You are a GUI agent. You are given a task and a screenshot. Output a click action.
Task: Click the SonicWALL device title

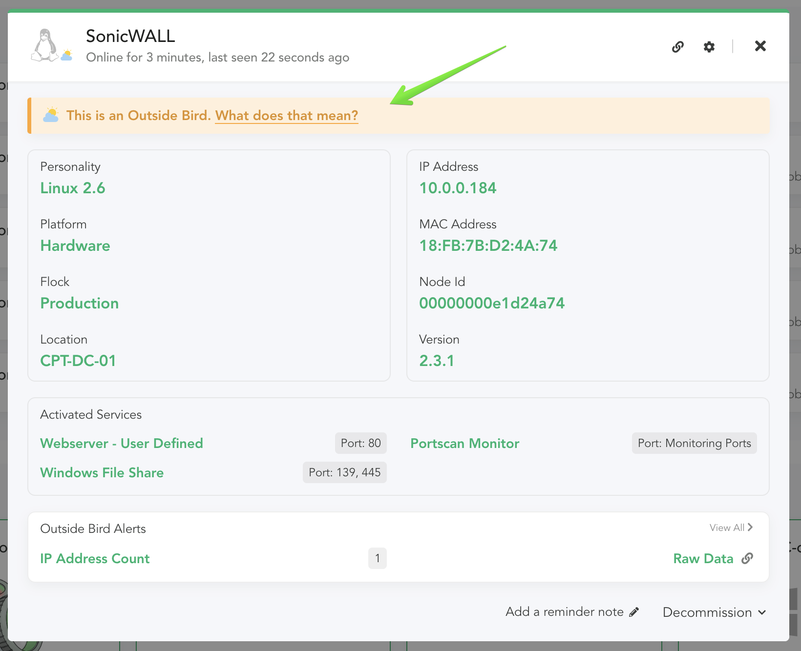coord(130,36)
